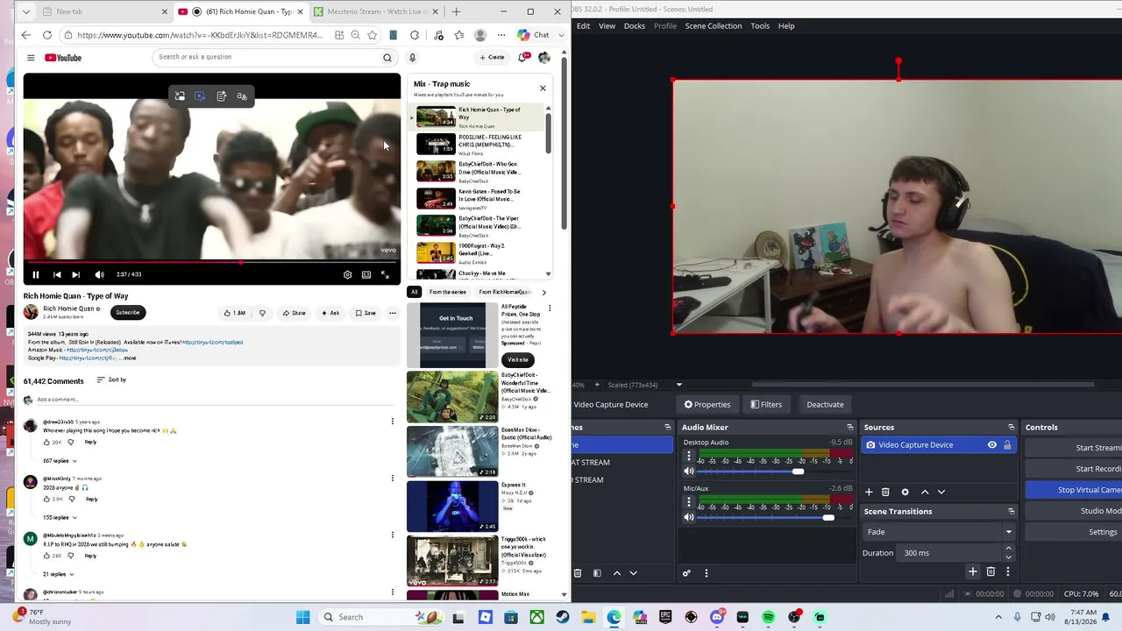
Task: Focus the YouTube search box
Action: (x=267, y=57)
